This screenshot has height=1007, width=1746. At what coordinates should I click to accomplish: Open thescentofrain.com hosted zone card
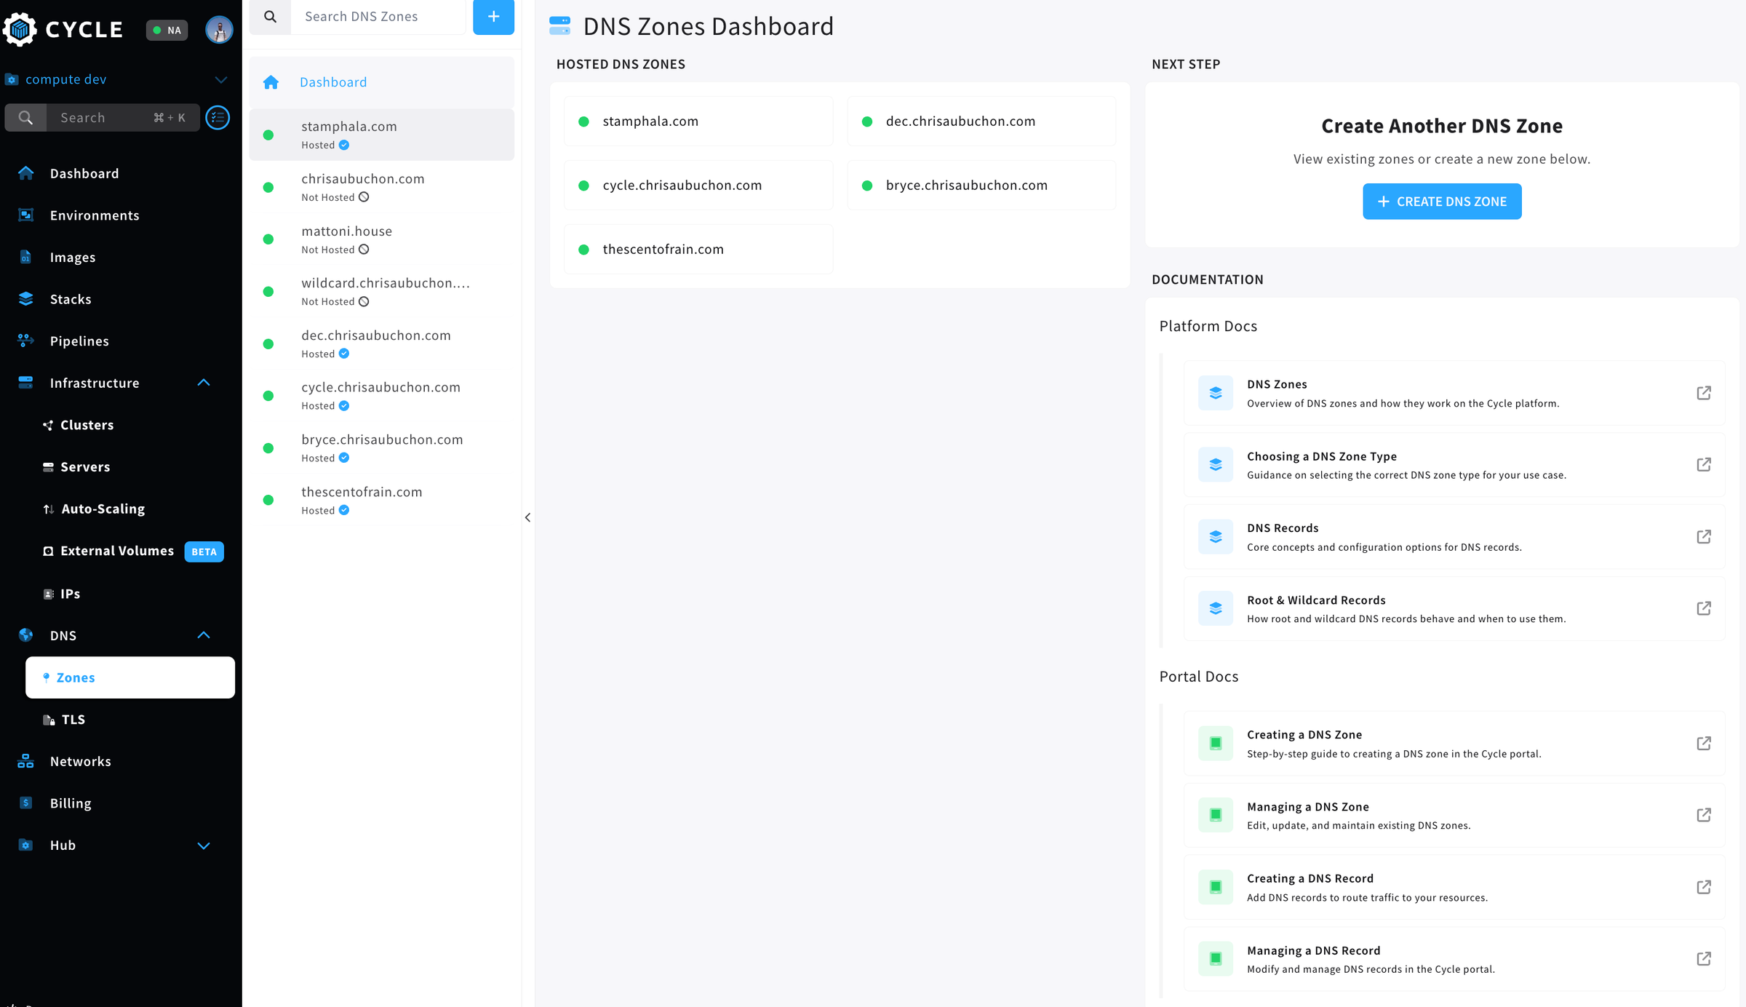(698, 250)
